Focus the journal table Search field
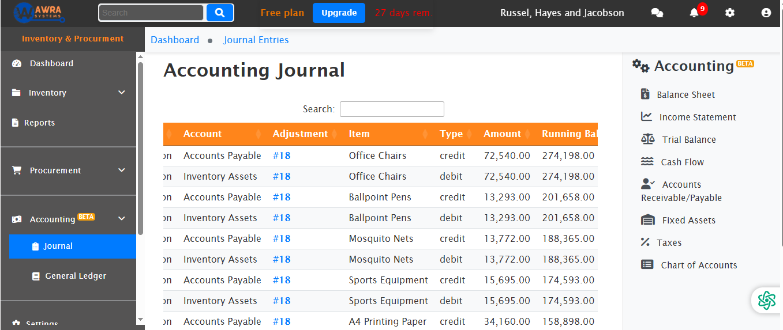The height and width of the screenshot is (330, 783). click(x=392, y=109)
